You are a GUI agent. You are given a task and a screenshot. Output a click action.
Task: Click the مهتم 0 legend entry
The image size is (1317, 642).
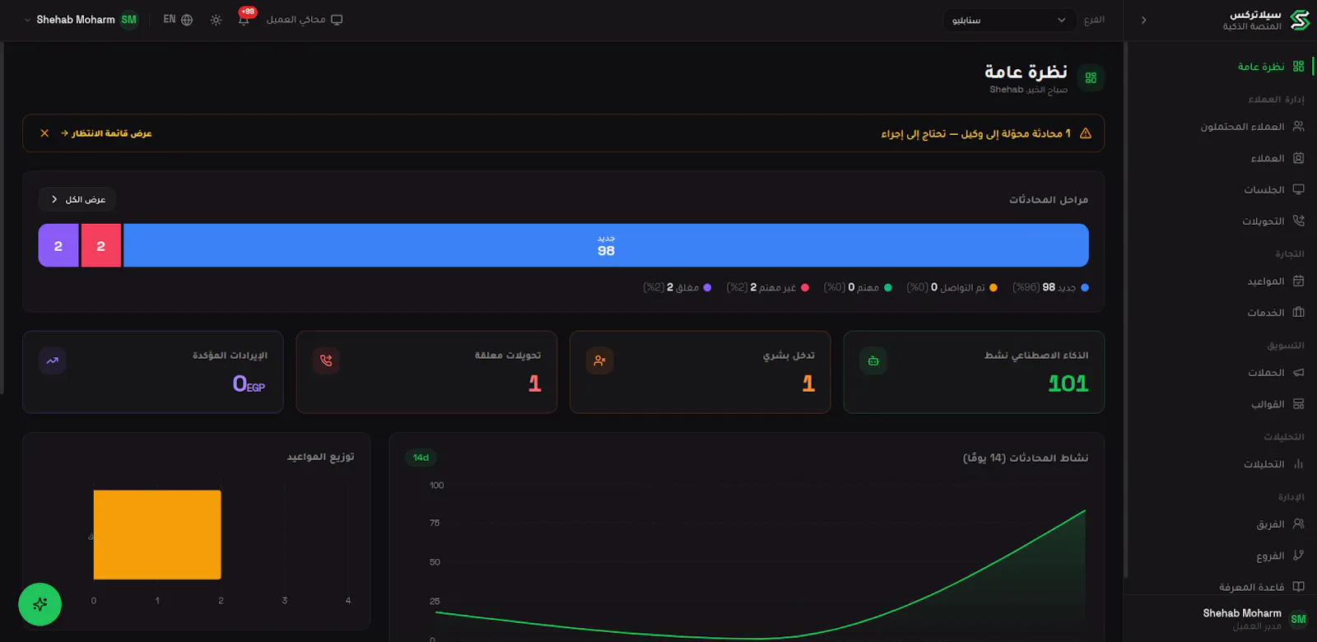tap(858, 287)
